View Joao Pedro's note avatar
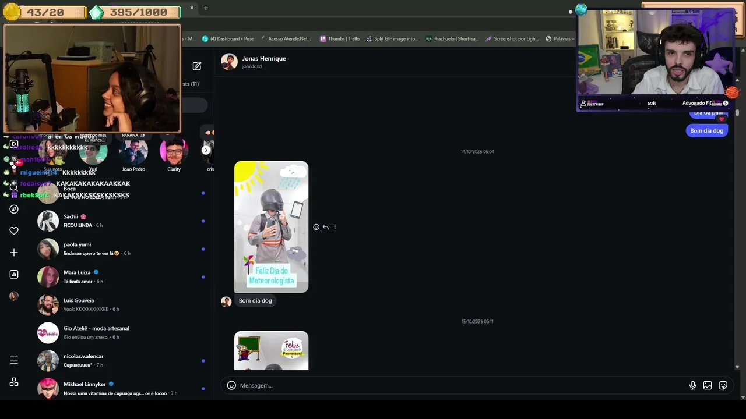The width and height of the screenshot is (746, 419). [x=133, y=151]
